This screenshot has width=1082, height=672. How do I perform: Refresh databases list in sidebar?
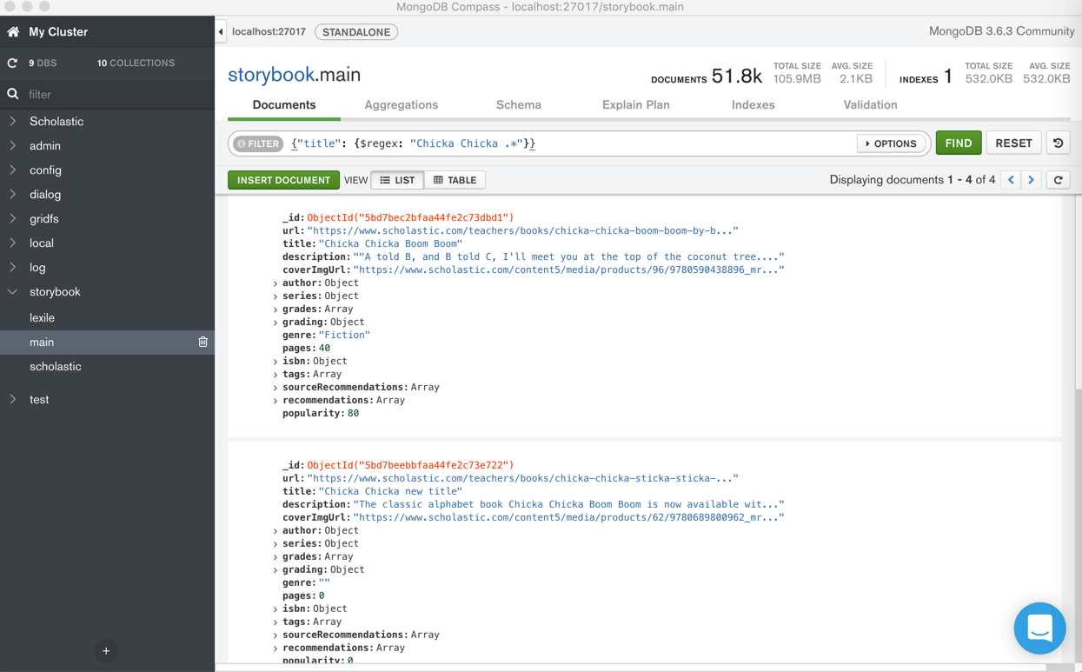(12, 63)
